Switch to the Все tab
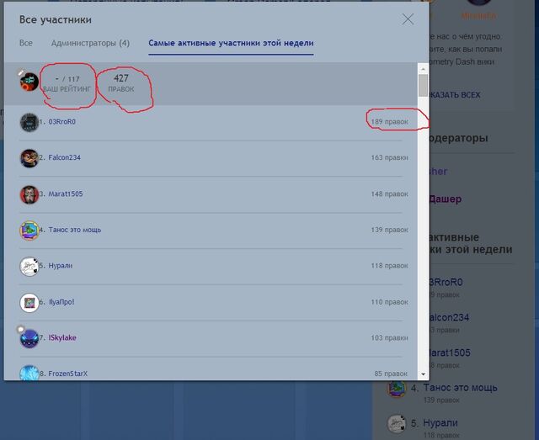Image resolution: width=539 pixels, height=440 pixels. click(x=26, y=43)
